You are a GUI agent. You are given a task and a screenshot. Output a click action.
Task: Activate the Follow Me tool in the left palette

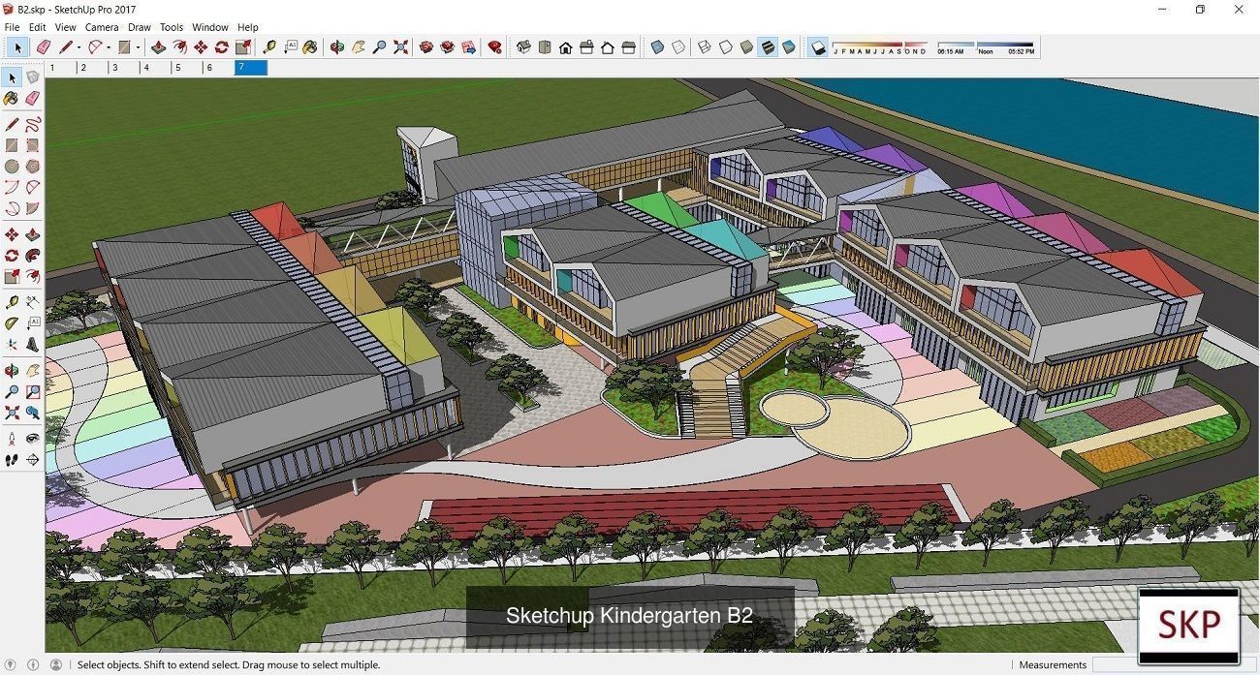pos(33,256)
